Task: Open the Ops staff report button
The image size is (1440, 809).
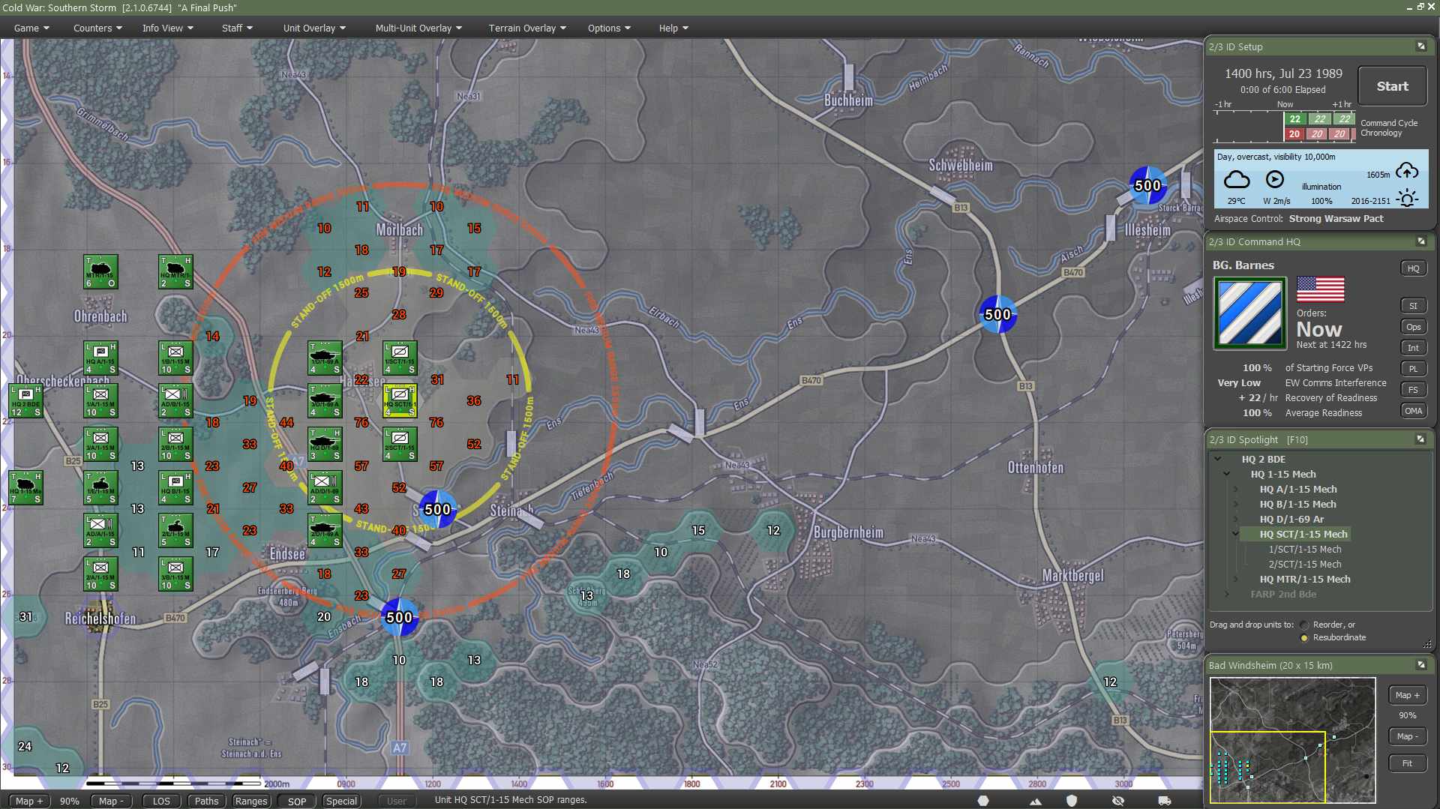Action: click(x=1413, y=327)
